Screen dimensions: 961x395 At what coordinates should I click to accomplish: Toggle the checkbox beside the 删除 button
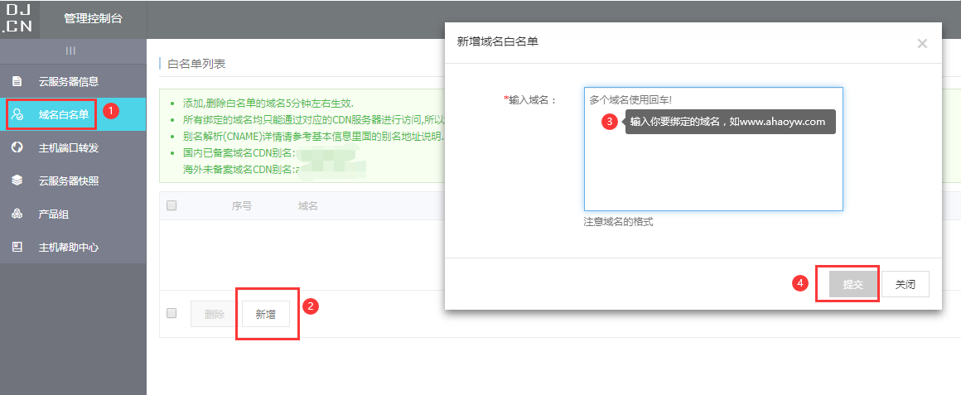click(171, 313)
